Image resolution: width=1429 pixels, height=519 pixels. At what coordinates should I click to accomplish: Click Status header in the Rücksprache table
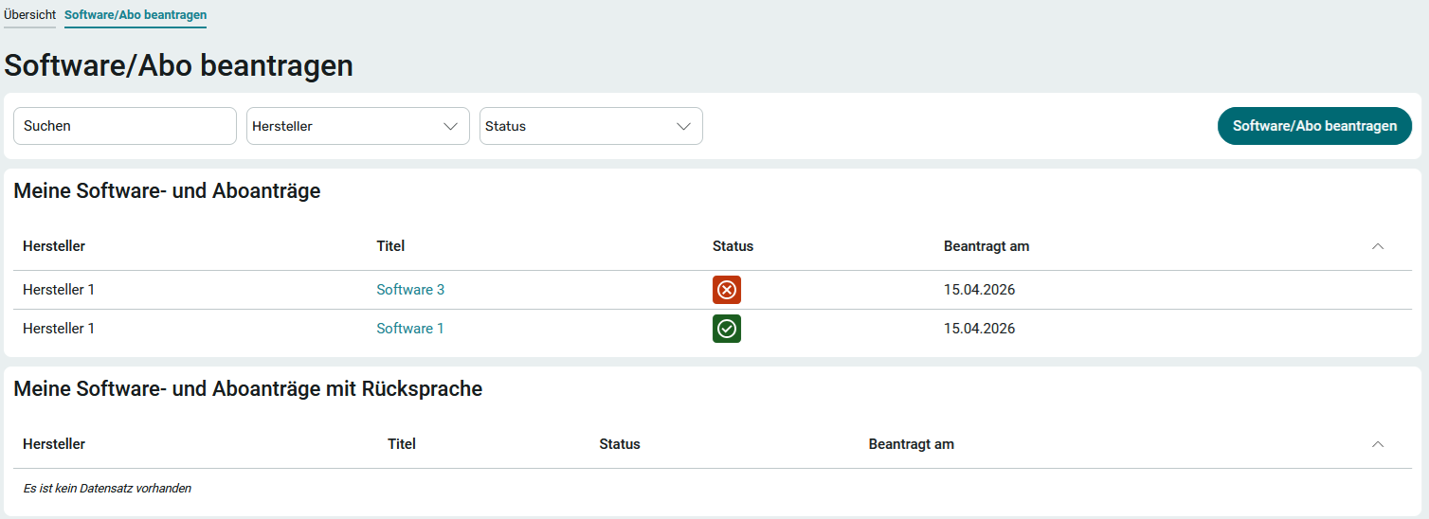tap(620, 444)
